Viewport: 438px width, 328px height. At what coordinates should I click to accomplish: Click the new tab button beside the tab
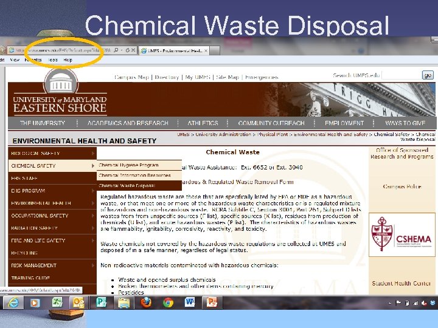tap(215, 51)
